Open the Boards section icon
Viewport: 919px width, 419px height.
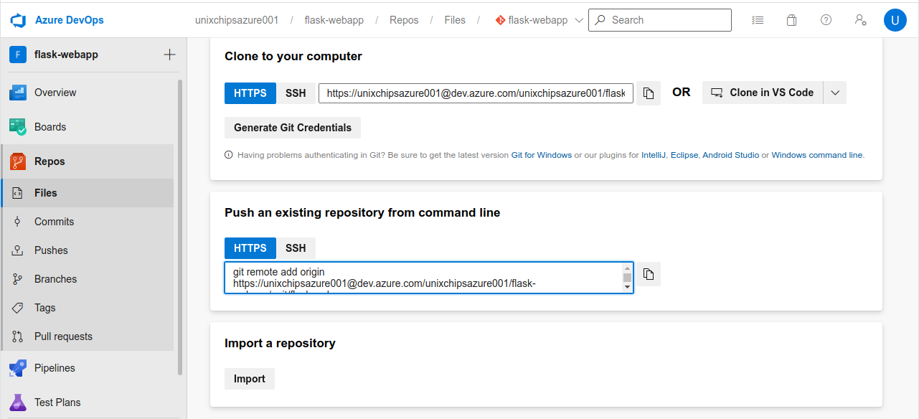tap(18, 127)
